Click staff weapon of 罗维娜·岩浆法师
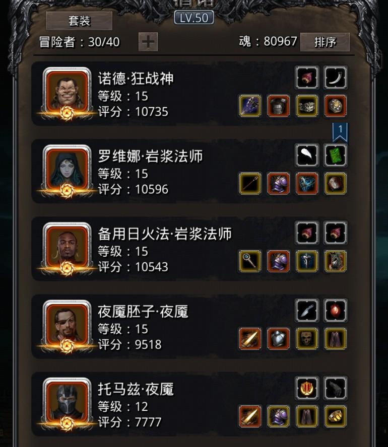Image resolution: width=388 pixels, height=447 pixels. tap(250, 184)
